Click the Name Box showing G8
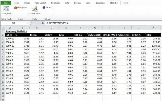 click(13, 23)
